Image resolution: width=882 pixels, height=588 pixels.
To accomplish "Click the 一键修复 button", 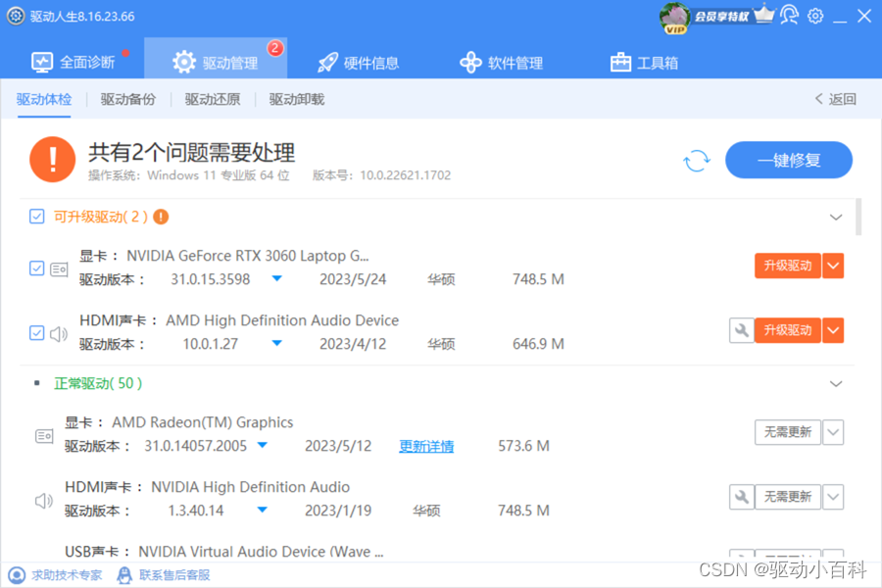I will [789, 161].
